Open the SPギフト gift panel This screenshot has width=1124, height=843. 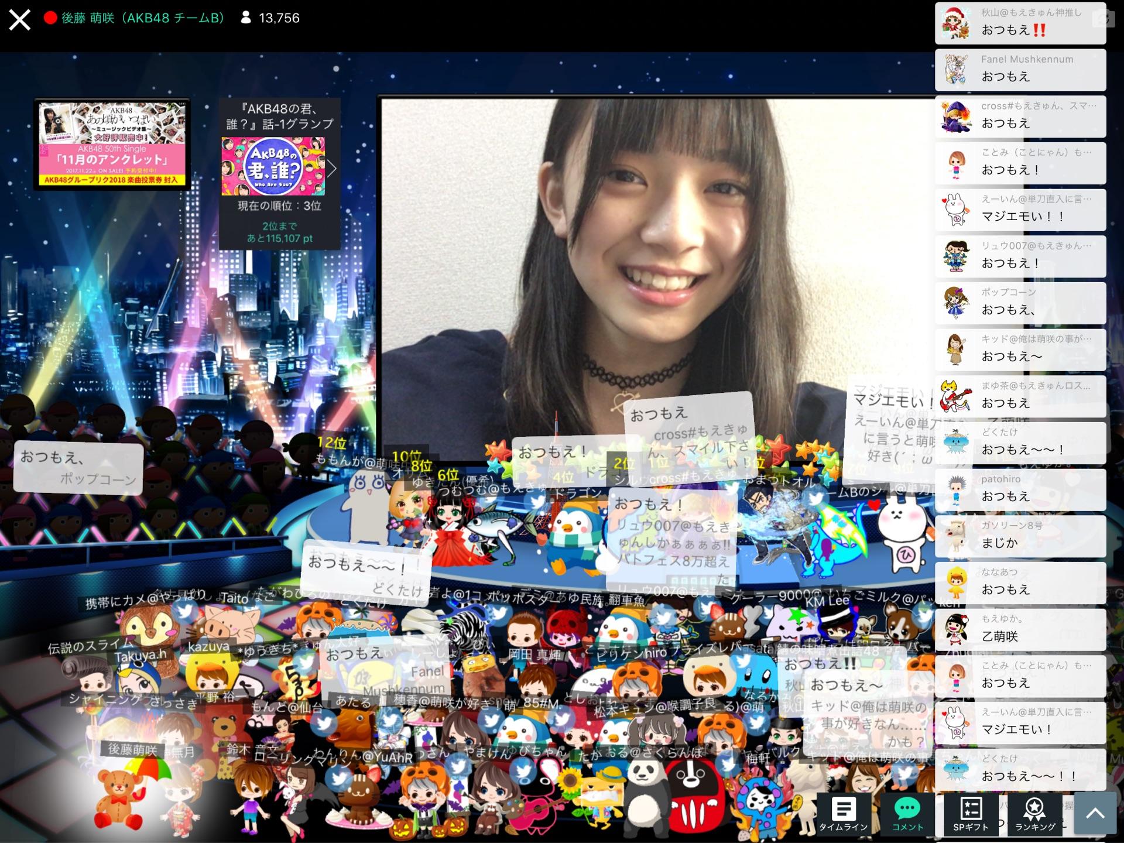971,814
